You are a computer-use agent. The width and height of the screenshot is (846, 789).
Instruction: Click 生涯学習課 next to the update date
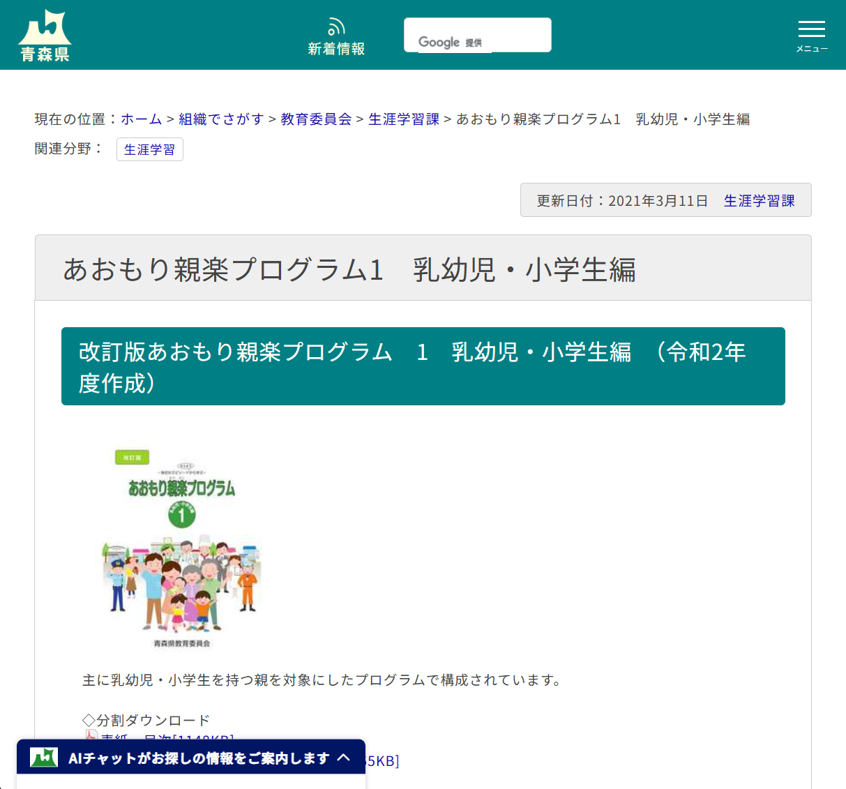coord(759,200)
